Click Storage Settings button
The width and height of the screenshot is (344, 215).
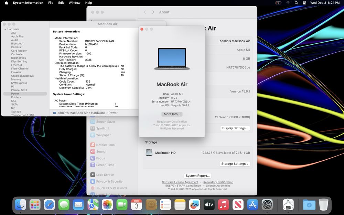point(235,164)
